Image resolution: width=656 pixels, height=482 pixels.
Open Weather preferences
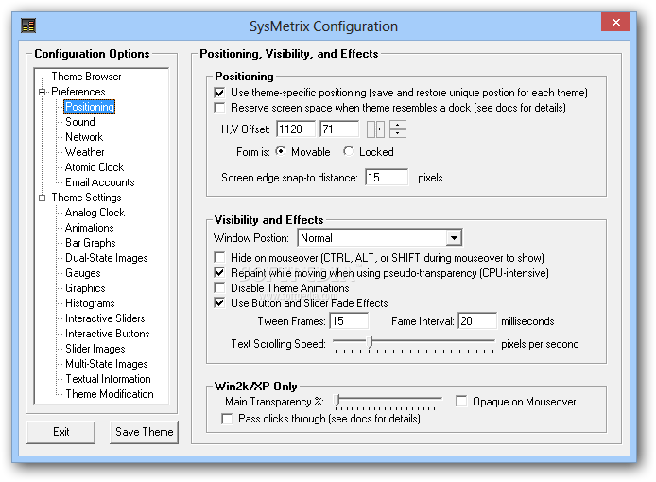pyautogui.click(x=84, y=152)
